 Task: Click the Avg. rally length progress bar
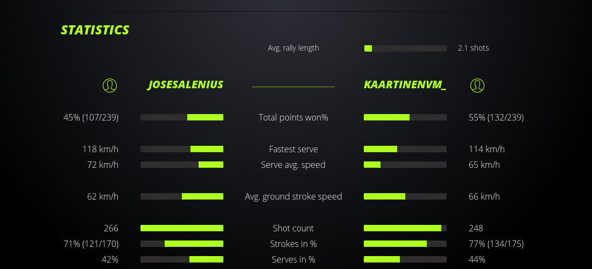coord(405,48)
